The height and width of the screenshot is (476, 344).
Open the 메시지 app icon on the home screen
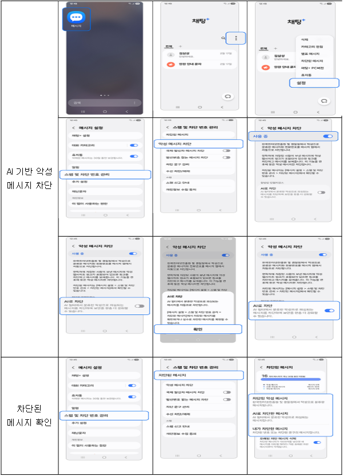tap(76, 19)
